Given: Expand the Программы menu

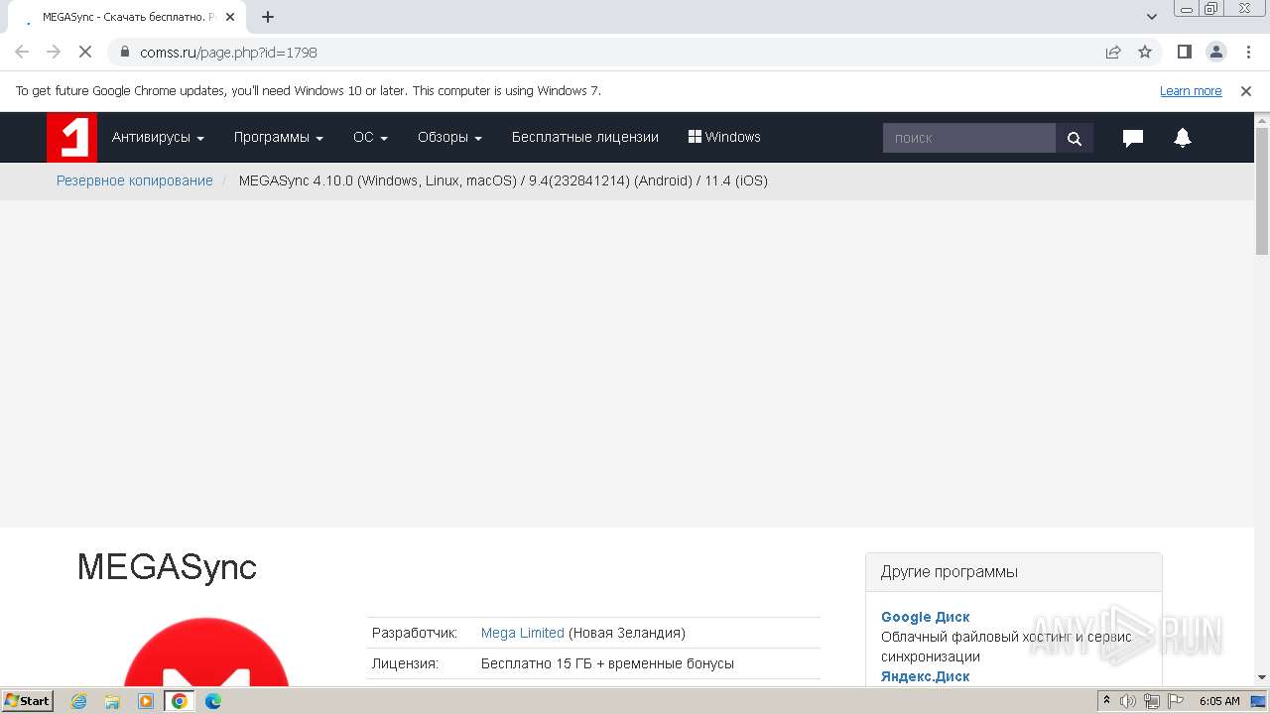Looking at the screenshot, I should point(279,138).
